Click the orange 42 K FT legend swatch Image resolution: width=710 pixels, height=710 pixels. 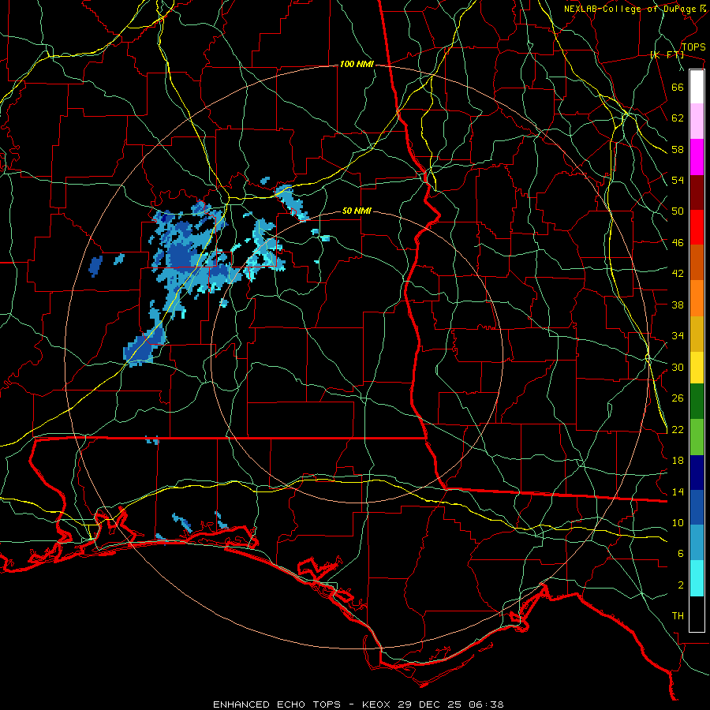tap(697, 298)
